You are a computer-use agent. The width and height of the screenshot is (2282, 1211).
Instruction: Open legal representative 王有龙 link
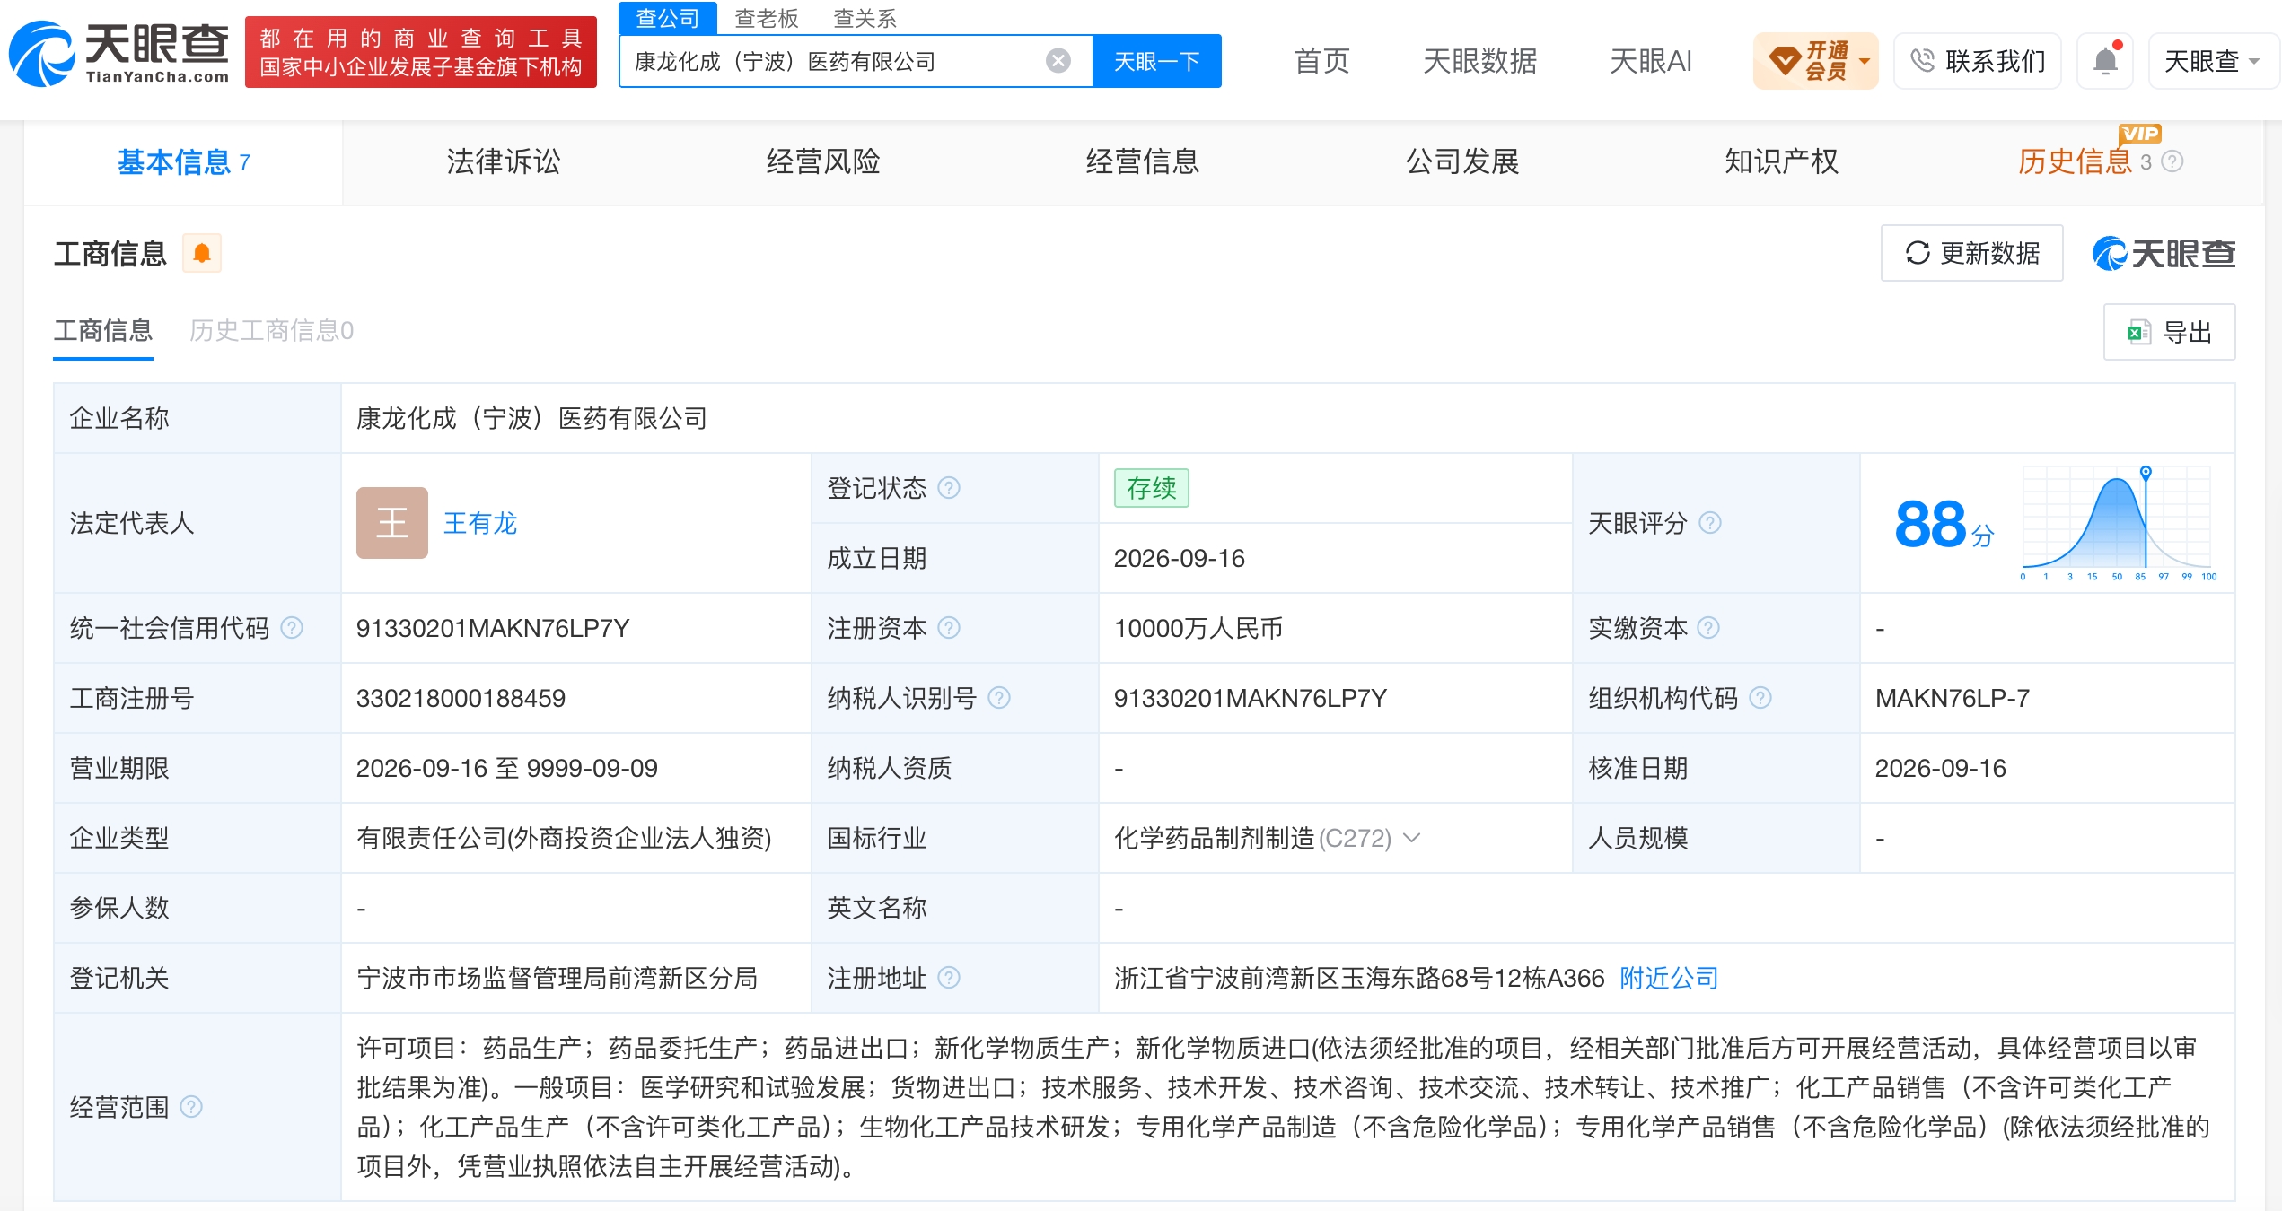(x=480, y=524)
